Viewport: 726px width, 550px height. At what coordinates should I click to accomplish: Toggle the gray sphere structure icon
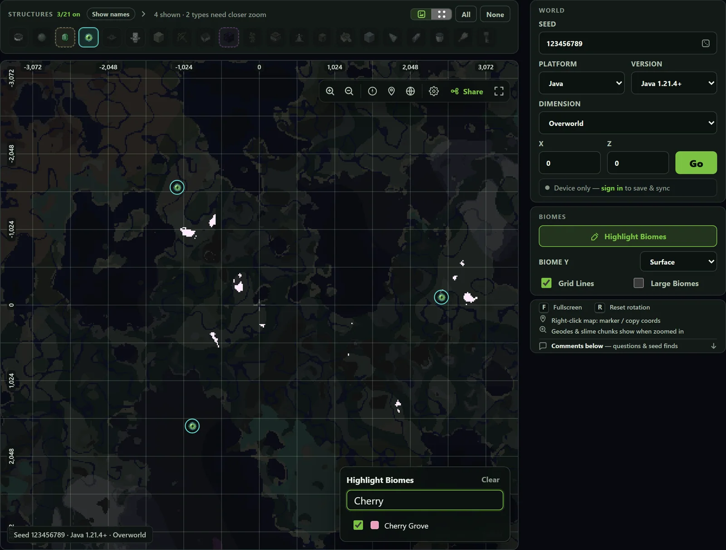coord(42,37)
